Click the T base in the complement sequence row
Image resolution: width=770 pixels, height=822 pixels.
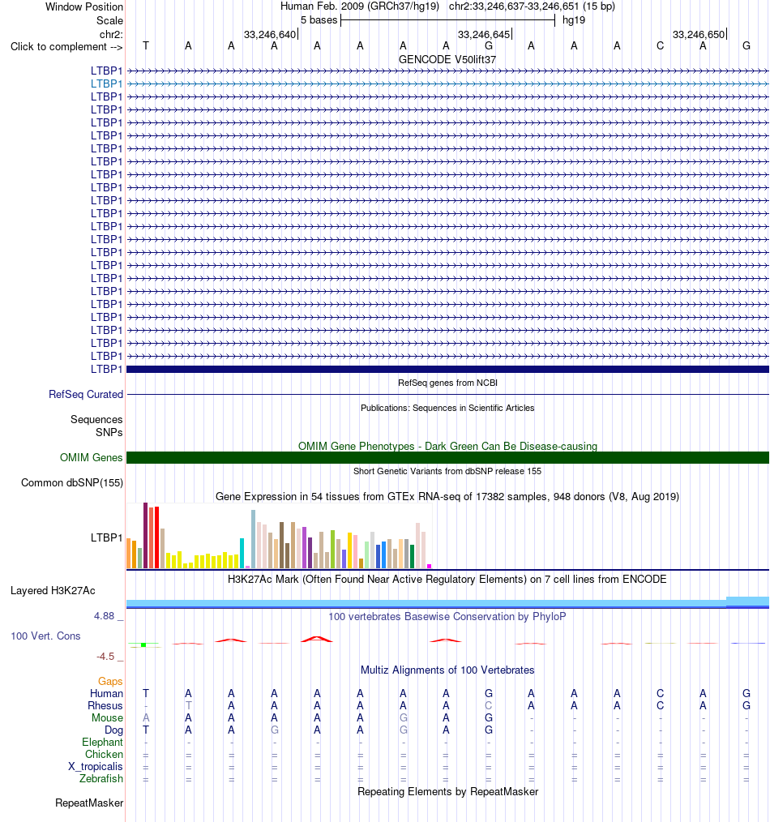(146, 45)
